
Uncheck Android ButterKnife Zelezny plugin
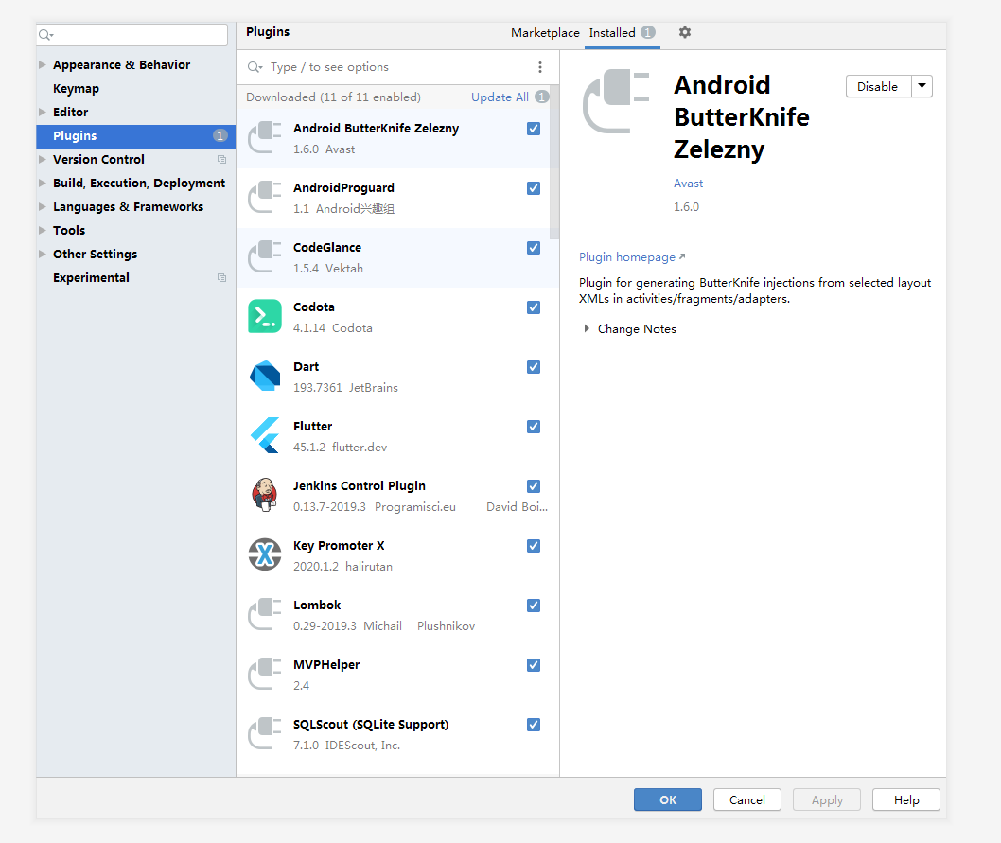[x=534, y=129]
